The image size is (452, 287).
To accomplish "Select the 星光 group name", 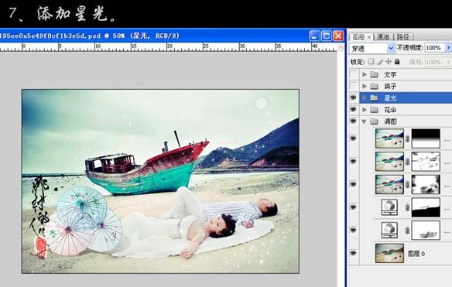I will coord(390,98).
